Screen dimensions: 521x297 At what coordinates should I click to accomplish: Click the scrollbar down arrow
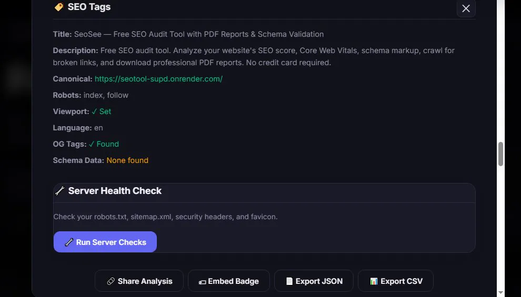tap(500, 293)
